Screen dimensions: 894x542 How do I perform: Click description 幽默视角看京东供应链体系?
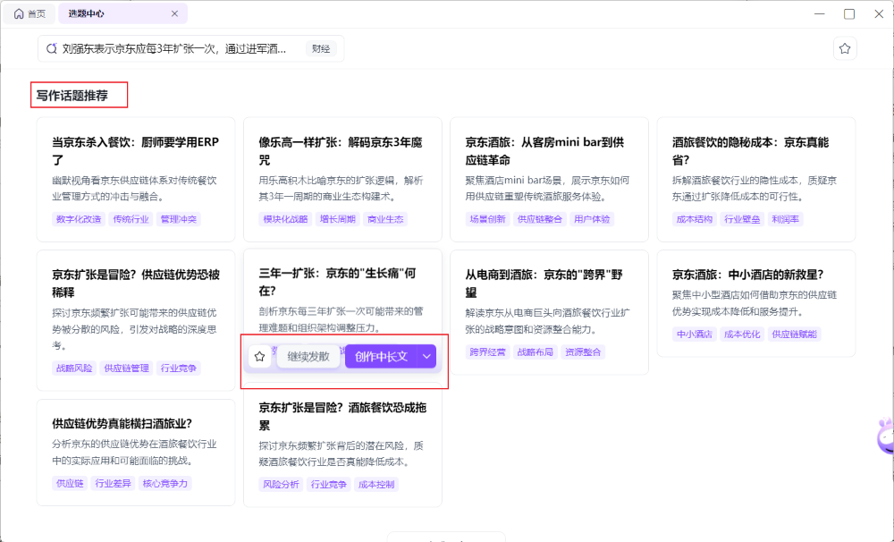point(135,189)
